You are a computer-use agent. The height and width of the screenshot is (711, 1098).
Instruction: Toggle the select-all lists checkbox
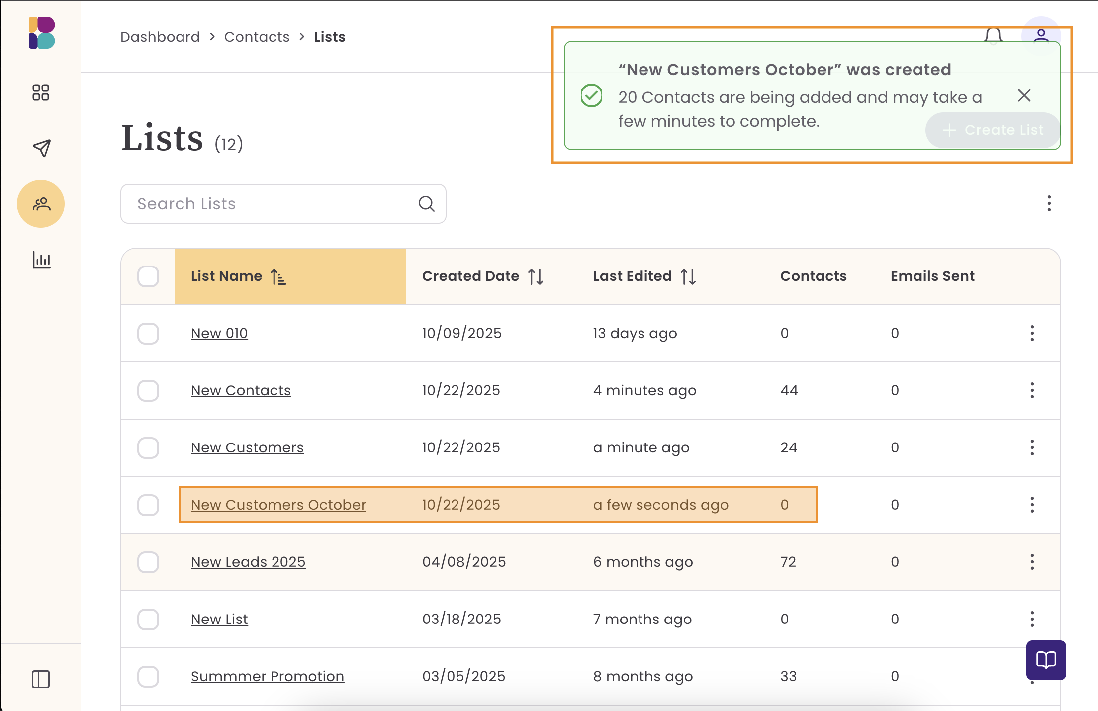148,276
